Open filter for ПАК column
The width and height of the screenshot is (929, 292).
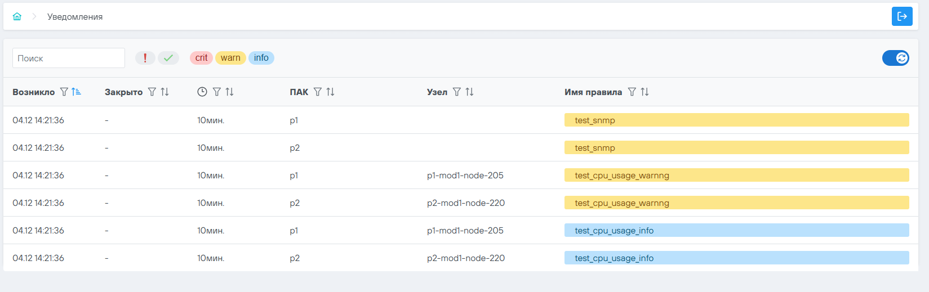click(x=318, y=92)
